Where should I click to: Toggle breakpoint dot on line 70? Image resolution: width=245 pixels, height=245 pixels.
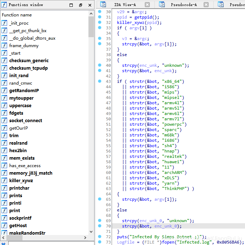point(100,226)
